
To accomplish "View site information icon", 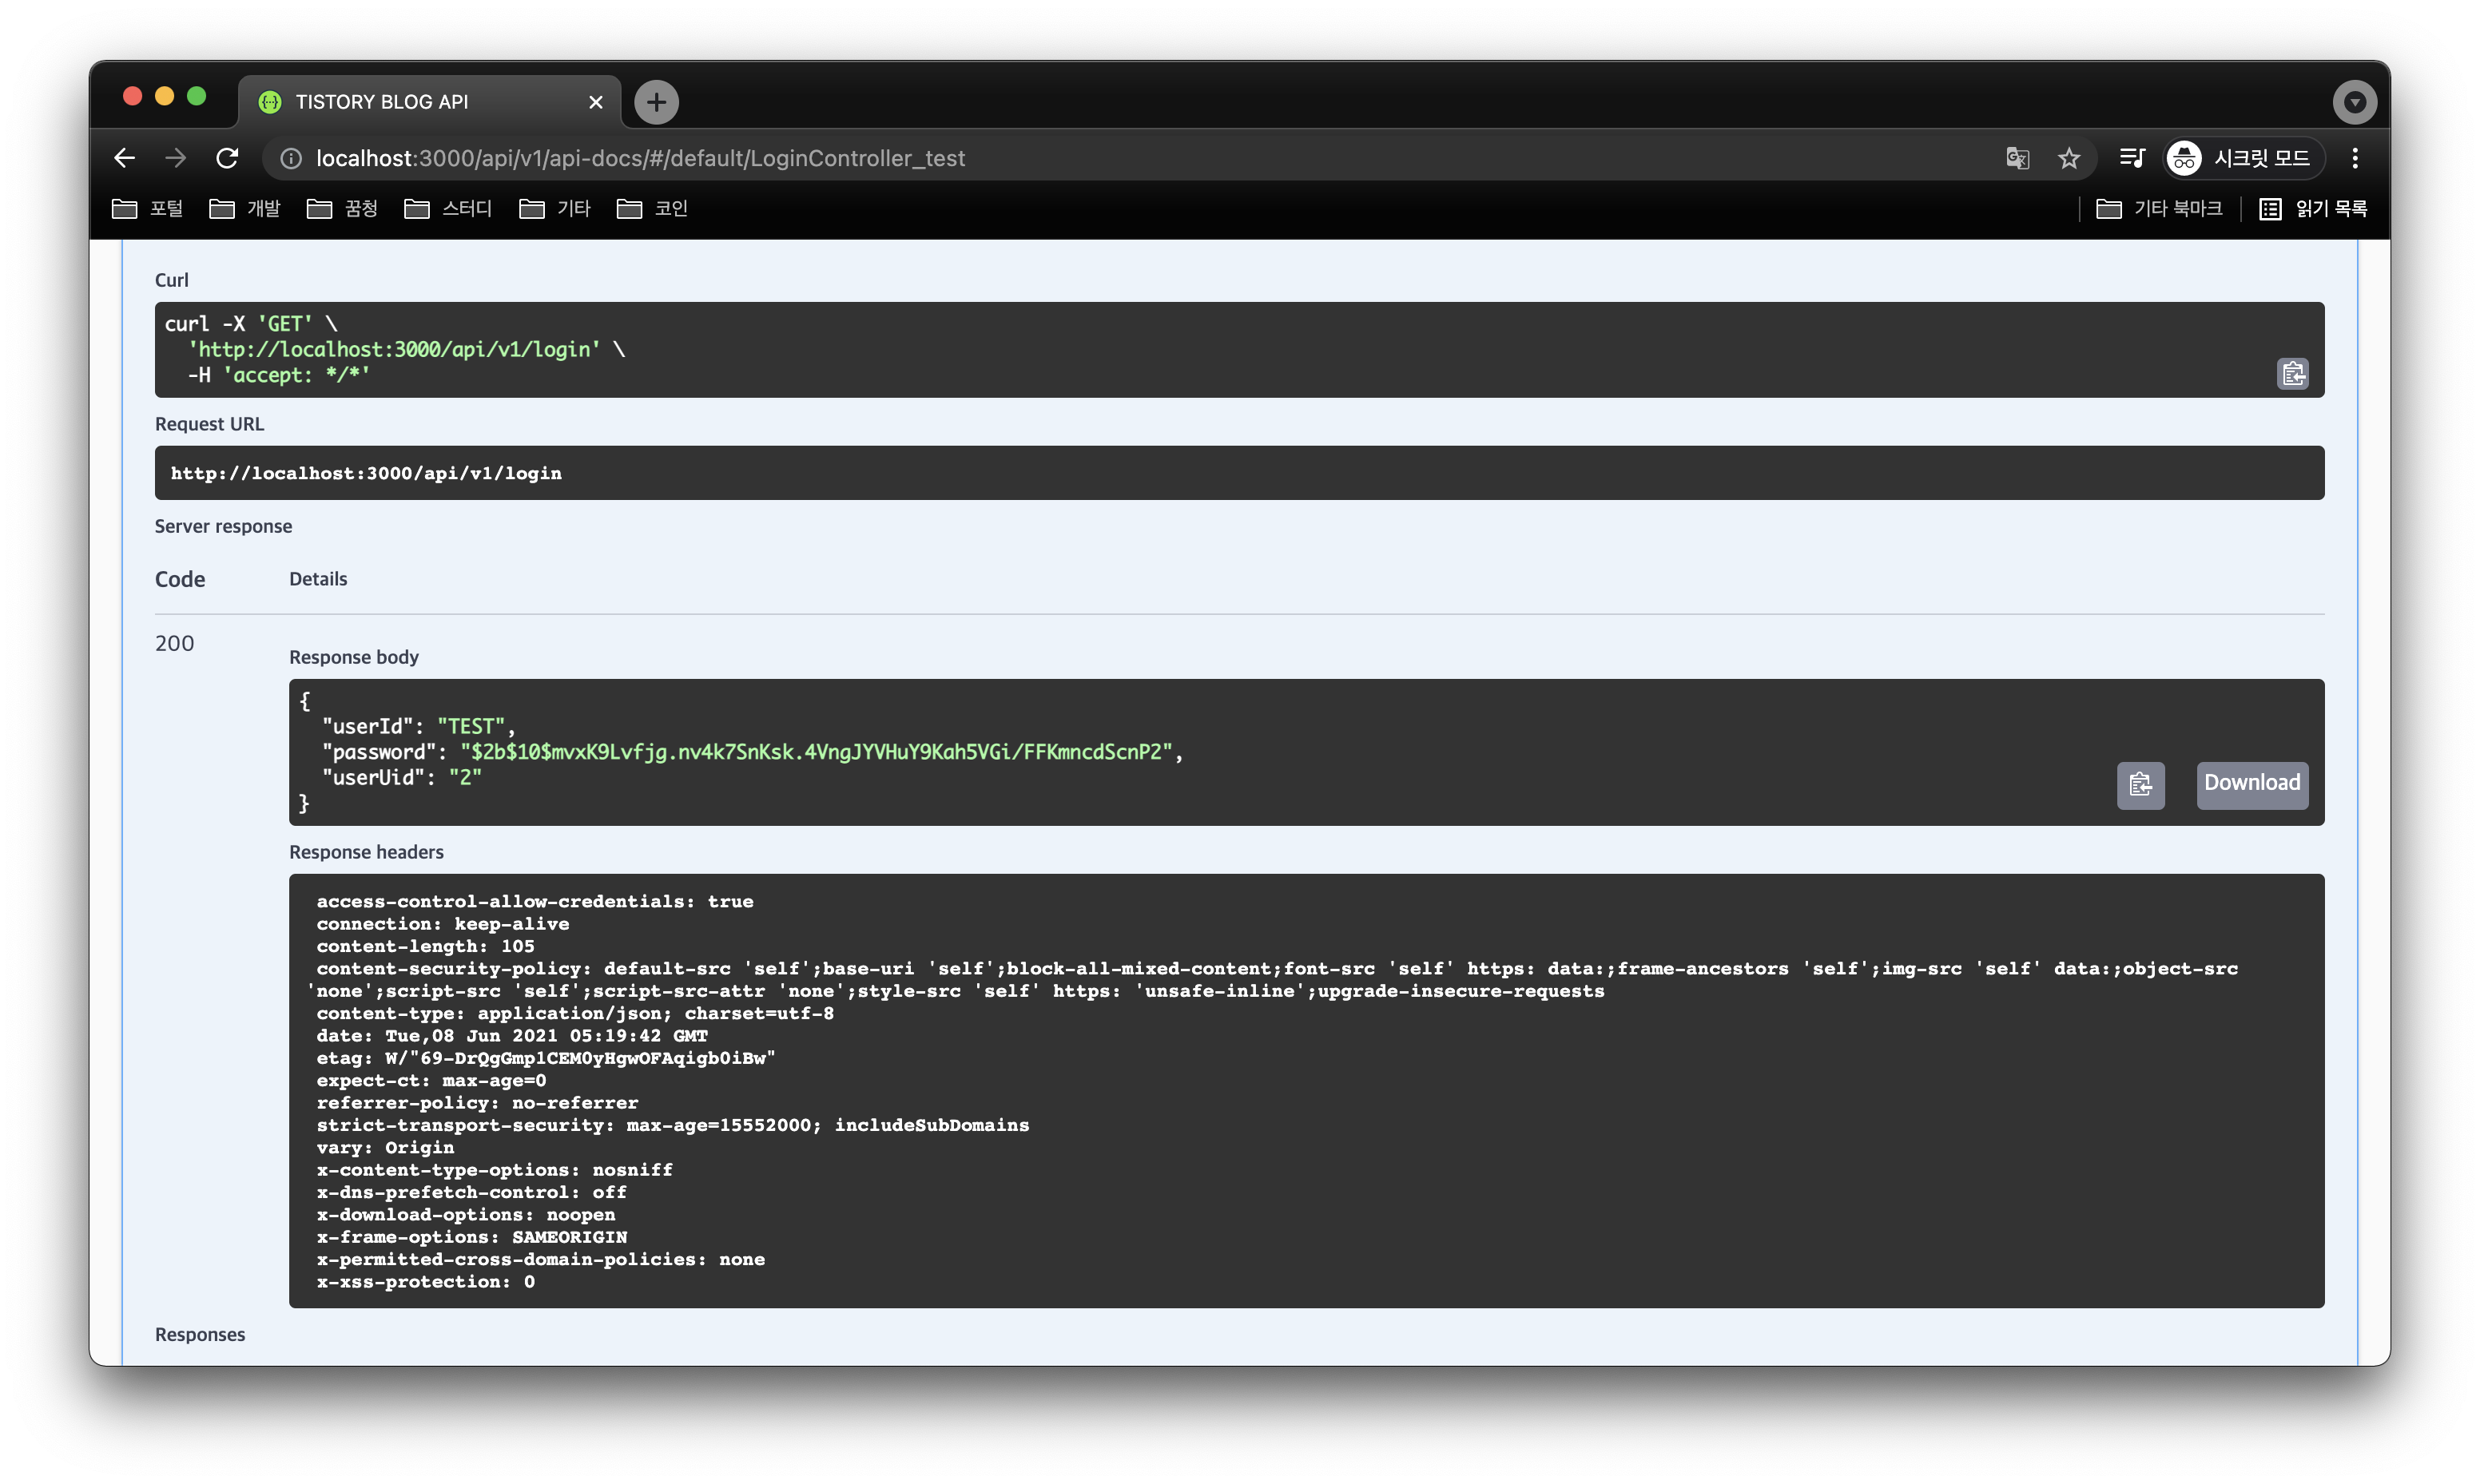I will 291,158.
